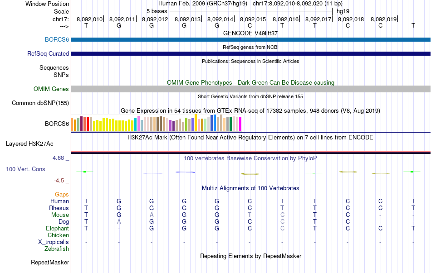The width and height of the screenshot is (431, 273).
Task: Click the BORCS6 GENCODE track label
Action: 57,39
